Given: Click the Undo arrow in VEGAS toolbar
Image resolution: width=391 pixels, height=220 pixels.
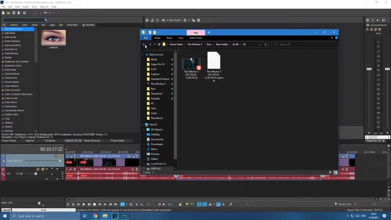Looking at the screenshot, I should click(46, 13).
